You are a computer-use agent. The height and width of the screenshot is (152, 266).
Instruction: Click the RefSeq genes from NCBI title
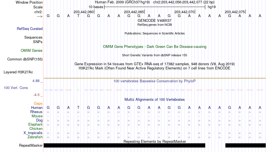pos(155,25)
